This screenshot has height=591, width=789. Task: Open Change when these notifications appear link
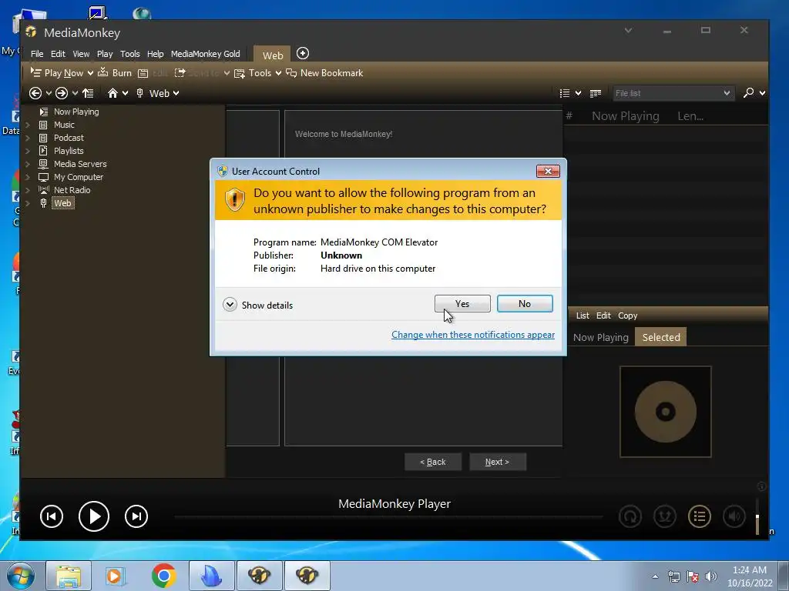click(473, 335)
